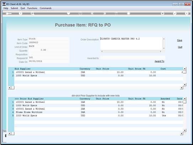The width and height of the screenshot is (193, 145).
Task: Click the round X icon in toolbar
Action: pyautogui.click(x=187, y=14)
